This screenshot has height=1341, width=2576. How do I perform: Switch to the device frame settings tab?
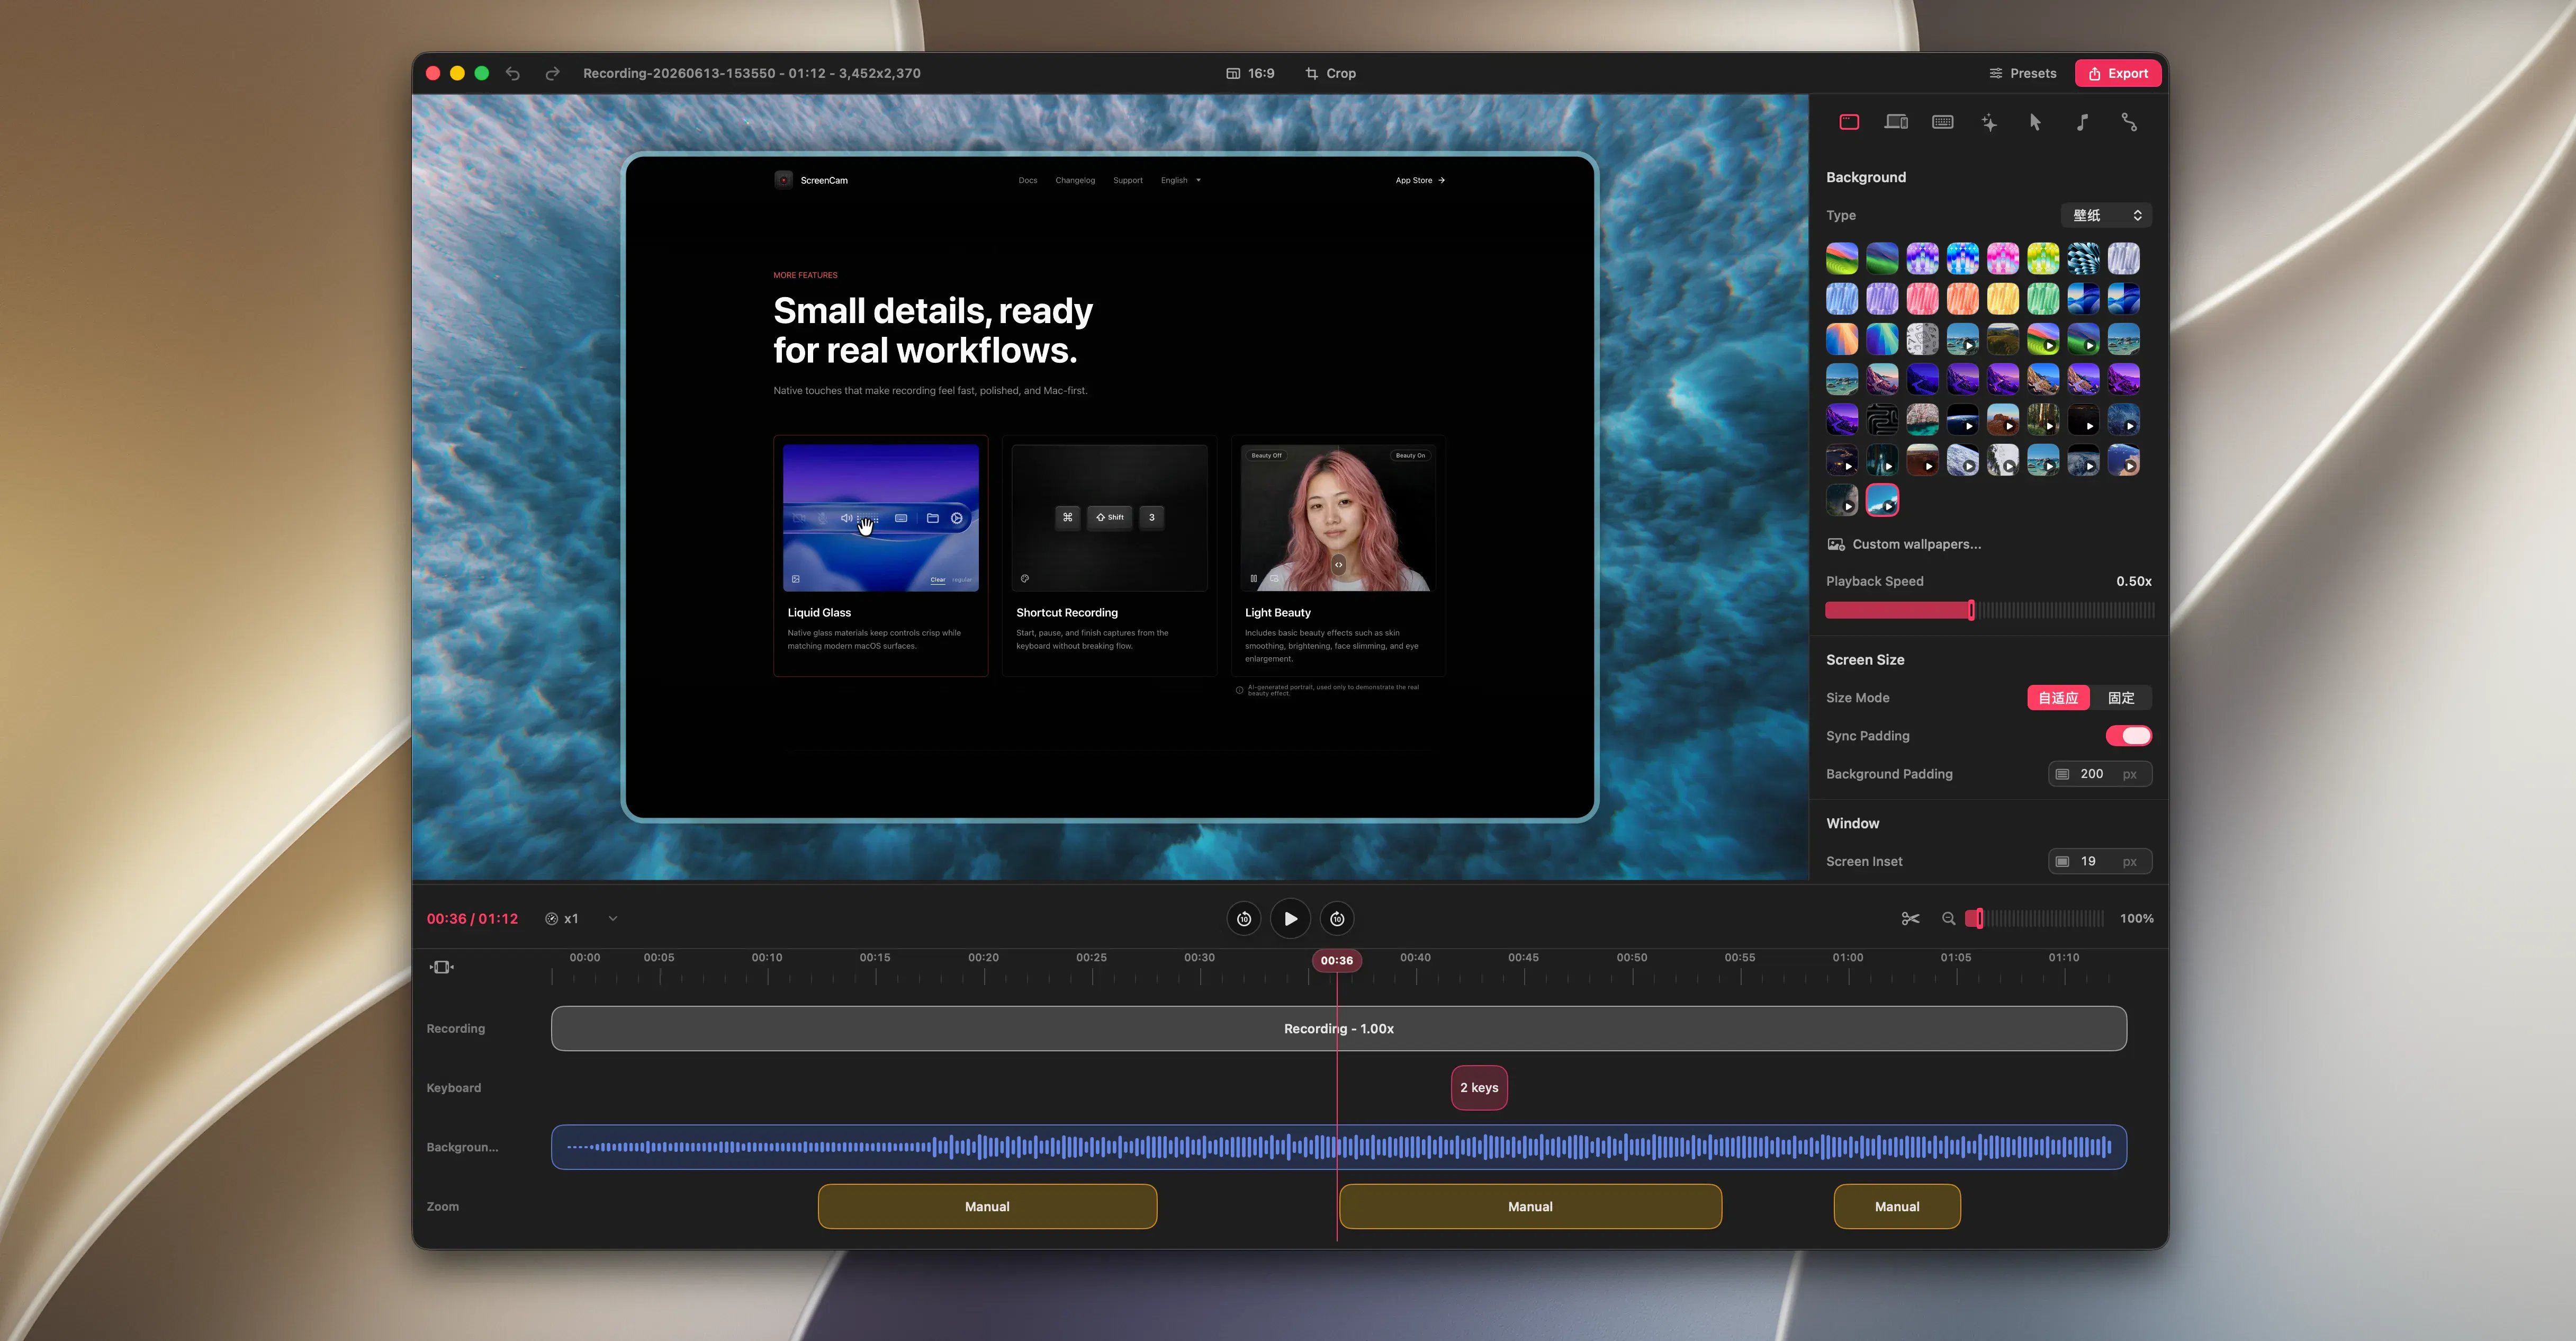1896,122
